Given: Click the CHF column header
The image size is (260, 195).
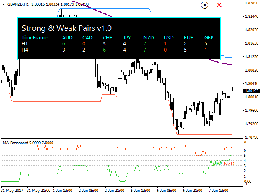Looking at the screenshot, I should point(107,38).
